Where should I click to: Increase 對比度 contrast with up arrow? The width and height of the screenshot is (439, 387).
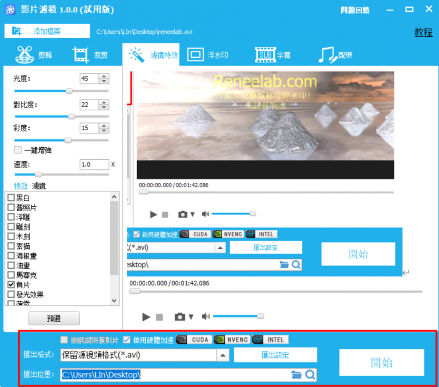[104, 102]
